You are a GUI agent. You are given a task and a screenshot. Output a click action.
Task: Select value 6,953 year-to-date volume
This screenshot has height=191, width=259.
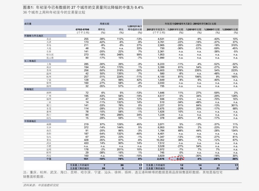(x=161, y=128)
